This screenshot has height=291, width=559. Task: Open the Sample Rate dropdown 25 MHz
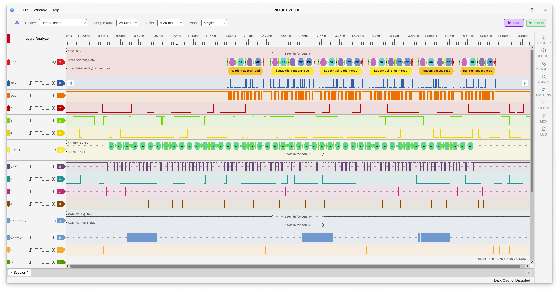click(127, 23)
